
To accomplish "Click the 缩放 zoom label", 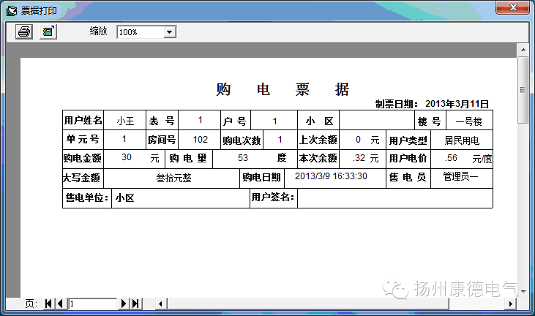I will click(x=99, y=31).
